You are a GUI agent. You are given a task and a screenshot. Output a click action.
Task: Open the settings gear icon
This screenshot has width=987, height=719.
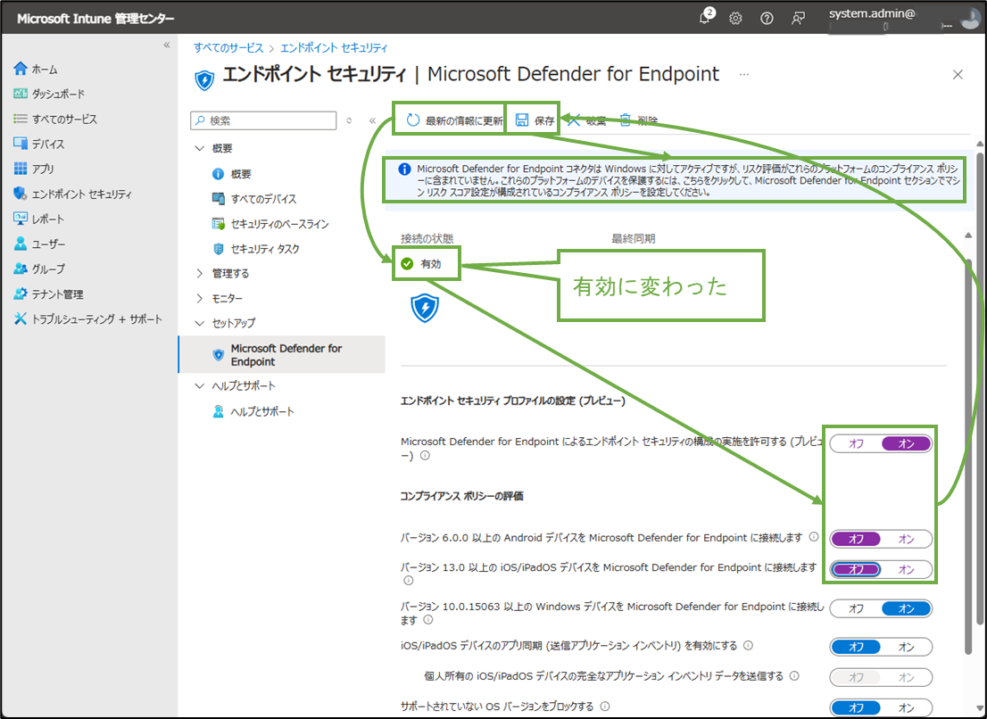[735, 18]
